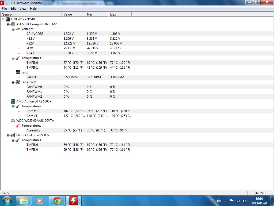Click the NUM status bar indicator

260,193
